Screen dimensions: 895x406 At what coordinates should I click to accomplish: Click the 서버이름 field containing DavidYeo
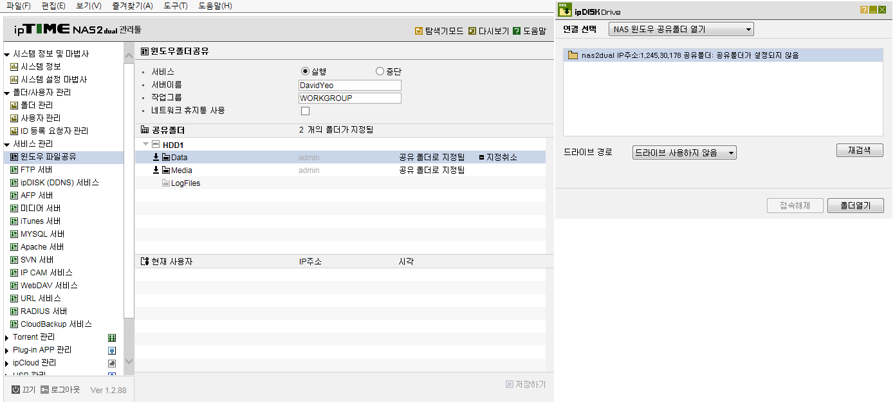[350, 85]
